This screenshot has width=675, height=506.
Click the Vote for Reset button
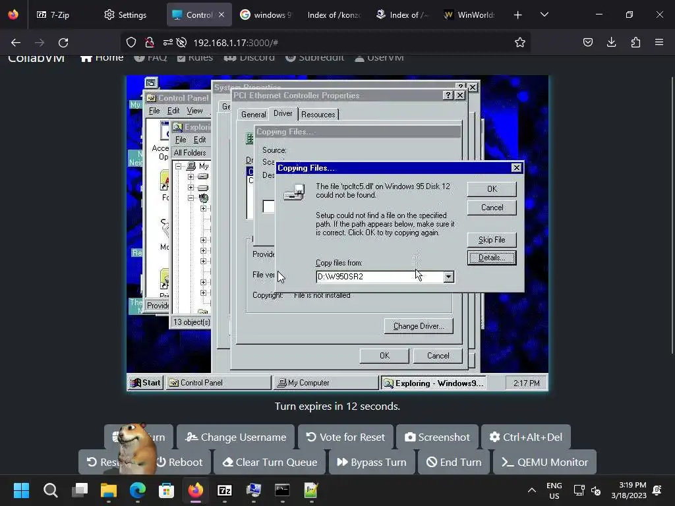click(345, 437)
